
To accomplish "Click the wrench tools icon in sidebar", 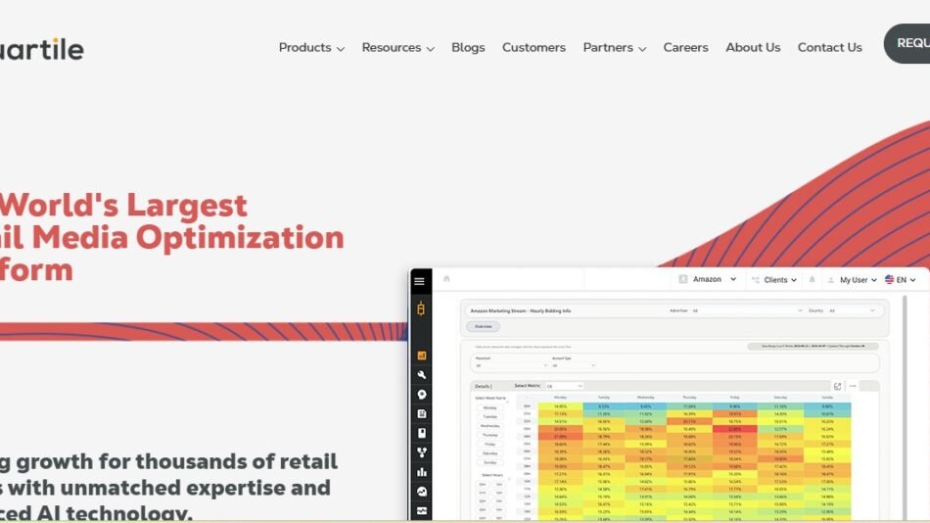I will tap(421, 374).
